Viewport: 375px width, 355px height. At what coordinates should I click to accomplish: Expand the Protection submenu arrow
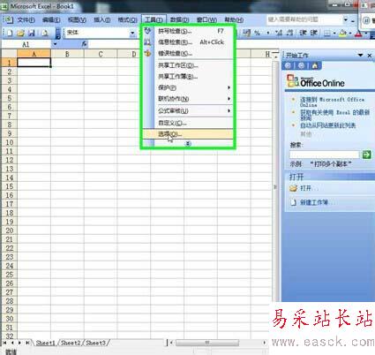click(229, 87)
